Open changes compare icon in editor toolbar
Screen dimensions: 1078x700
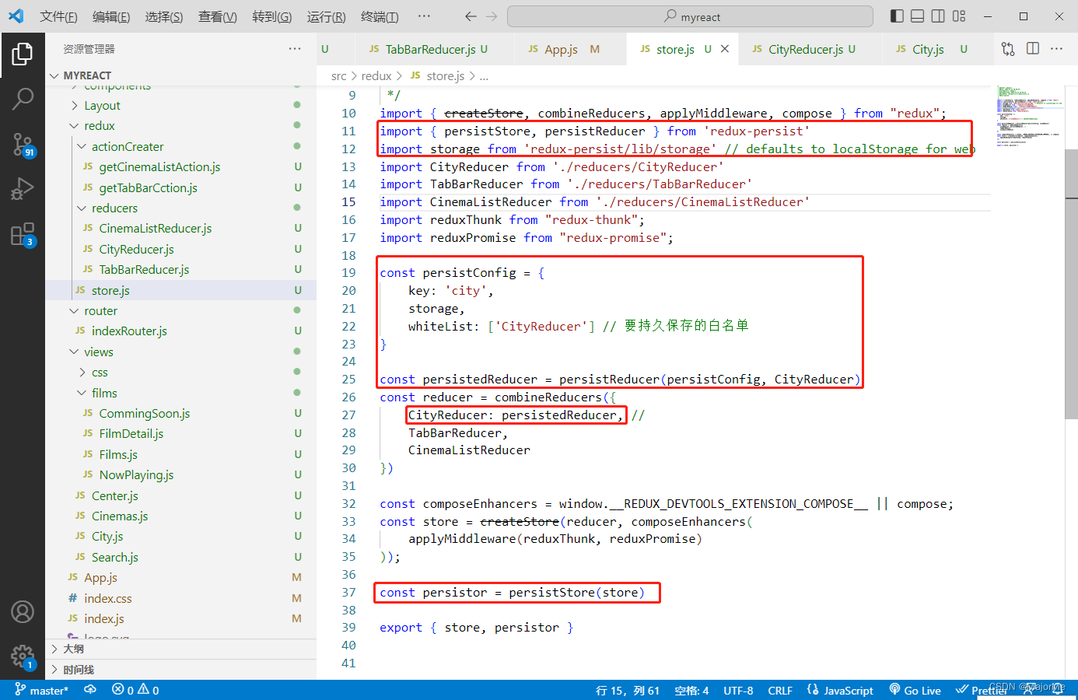(1008, 49)
